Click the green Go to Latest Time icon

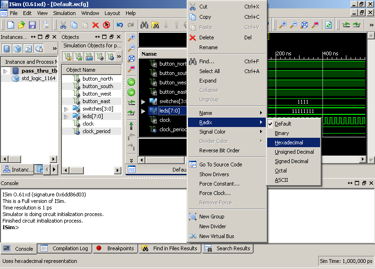[131, 92]
